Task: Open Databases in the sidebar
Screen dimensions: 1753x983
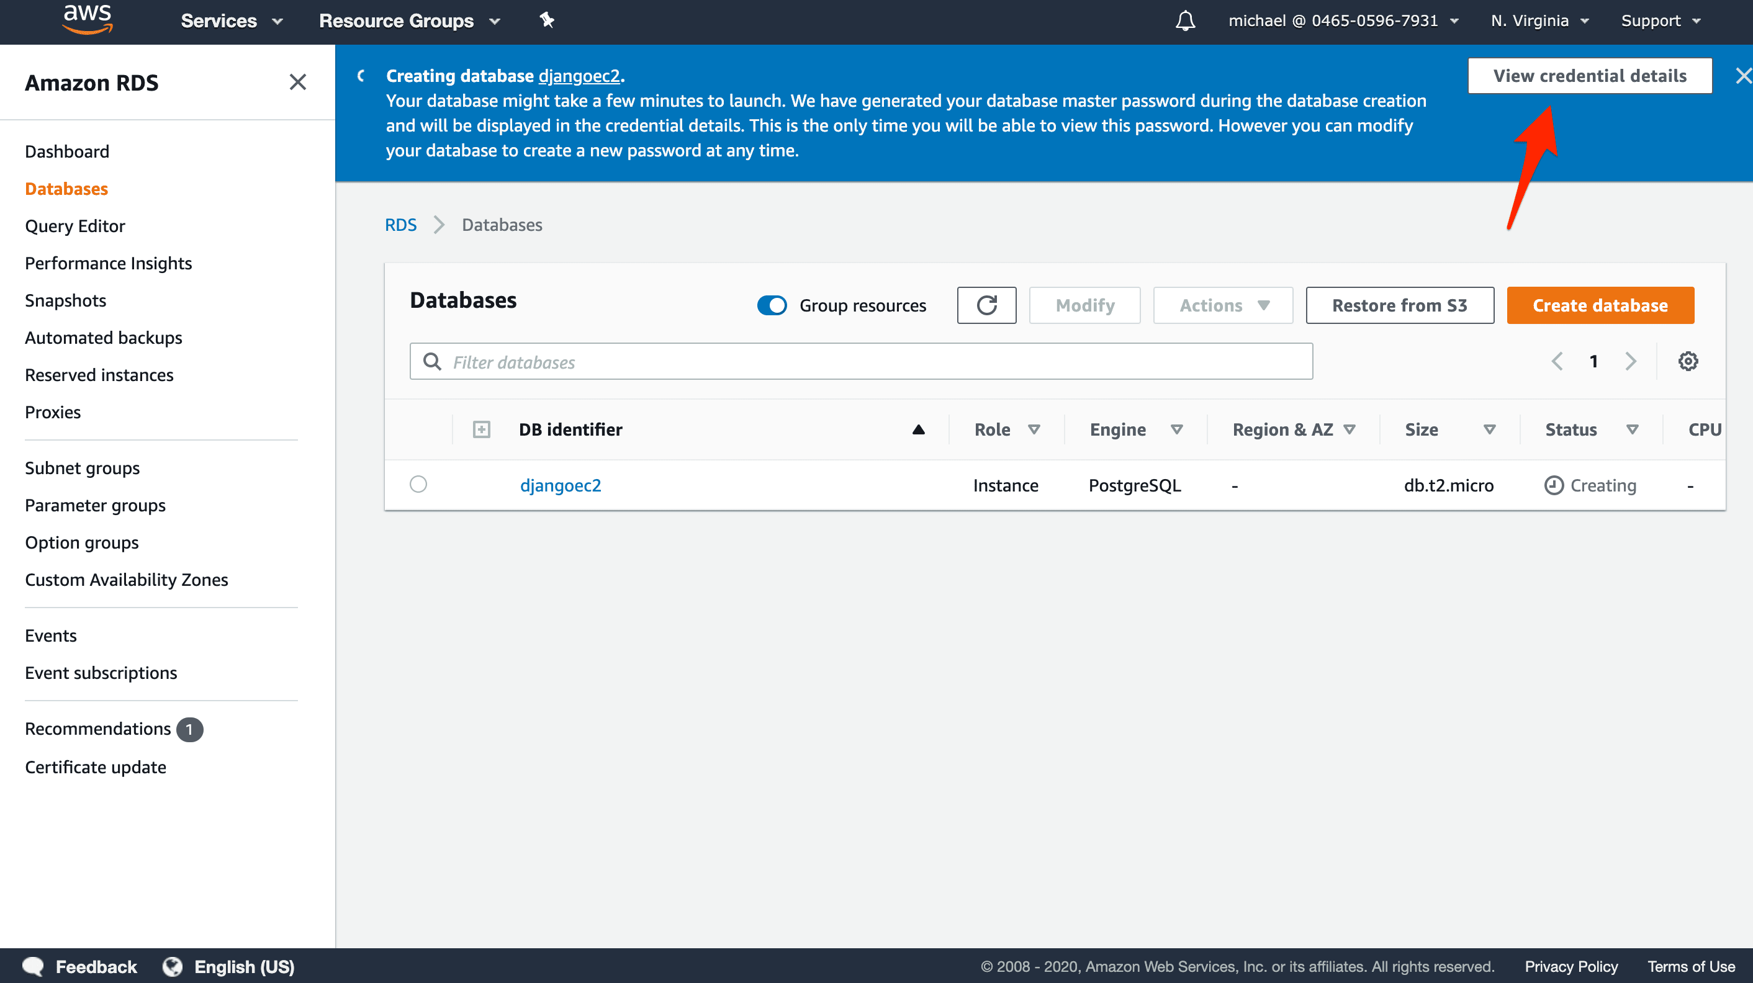Action: (x=66, y=189)
